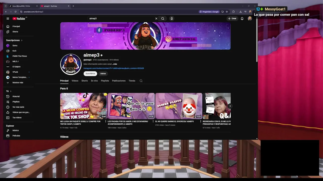Open the Q&A Regresaría con el video thumbnail
The height and width of the screenshot is (181, 323).
[217, 106]
